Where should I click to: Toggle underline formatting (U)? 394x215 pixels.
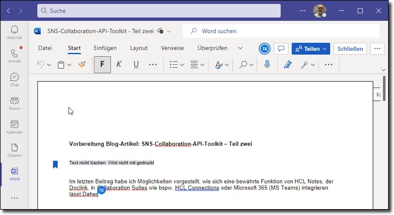tap(136, 65)
